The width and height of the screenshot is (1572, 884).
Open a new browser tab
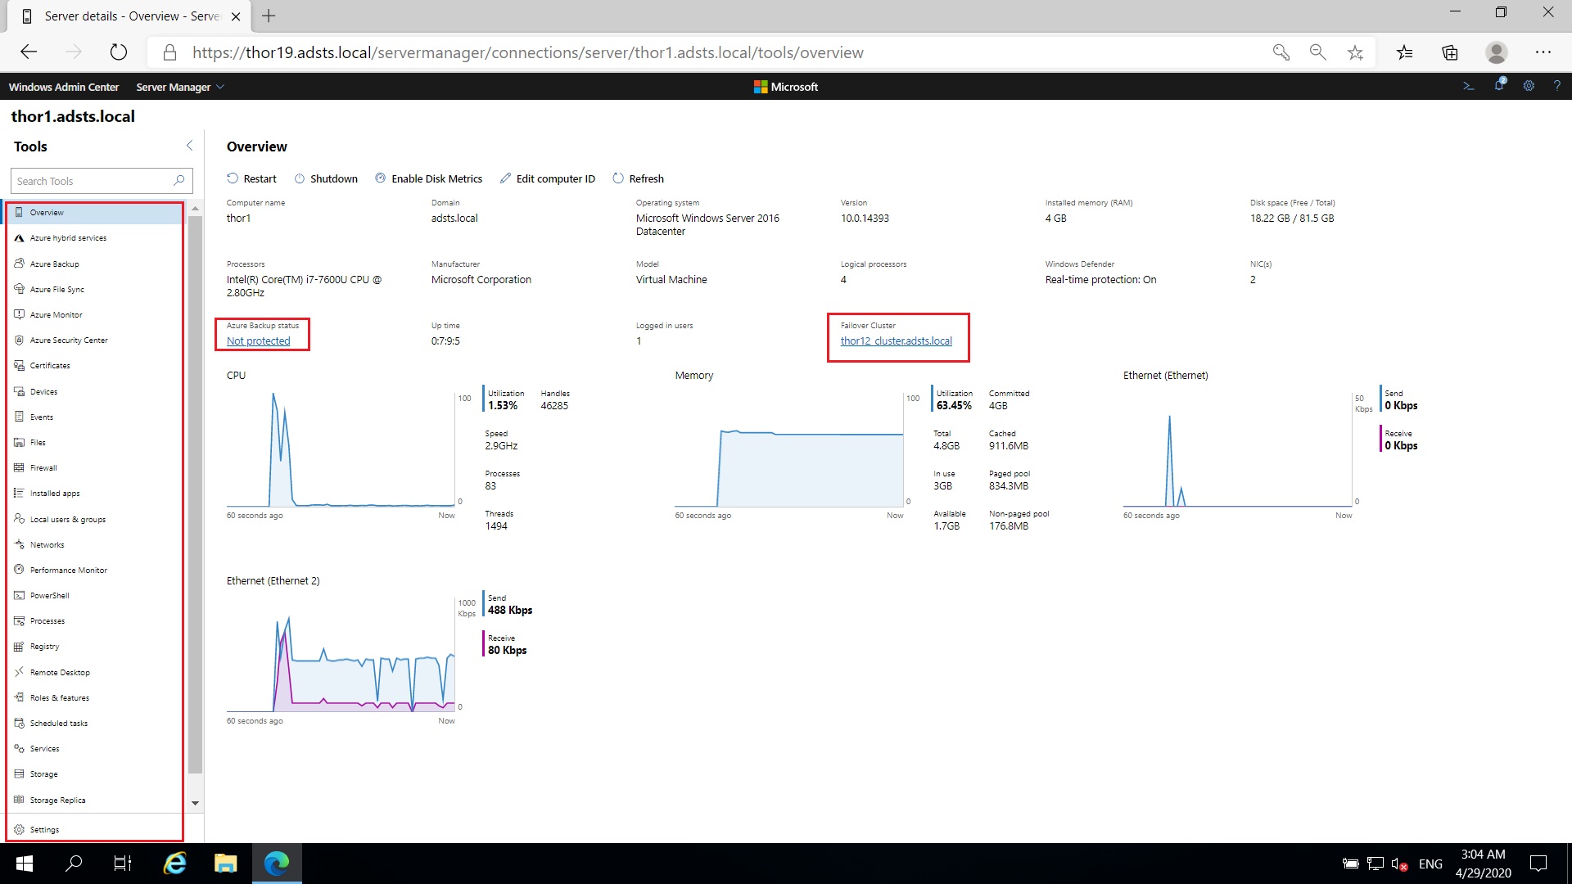(269, 16)
